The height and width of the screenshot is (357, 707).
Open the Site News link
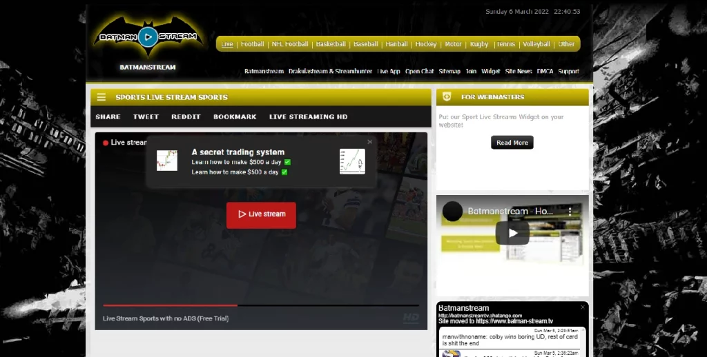point(519,71)
